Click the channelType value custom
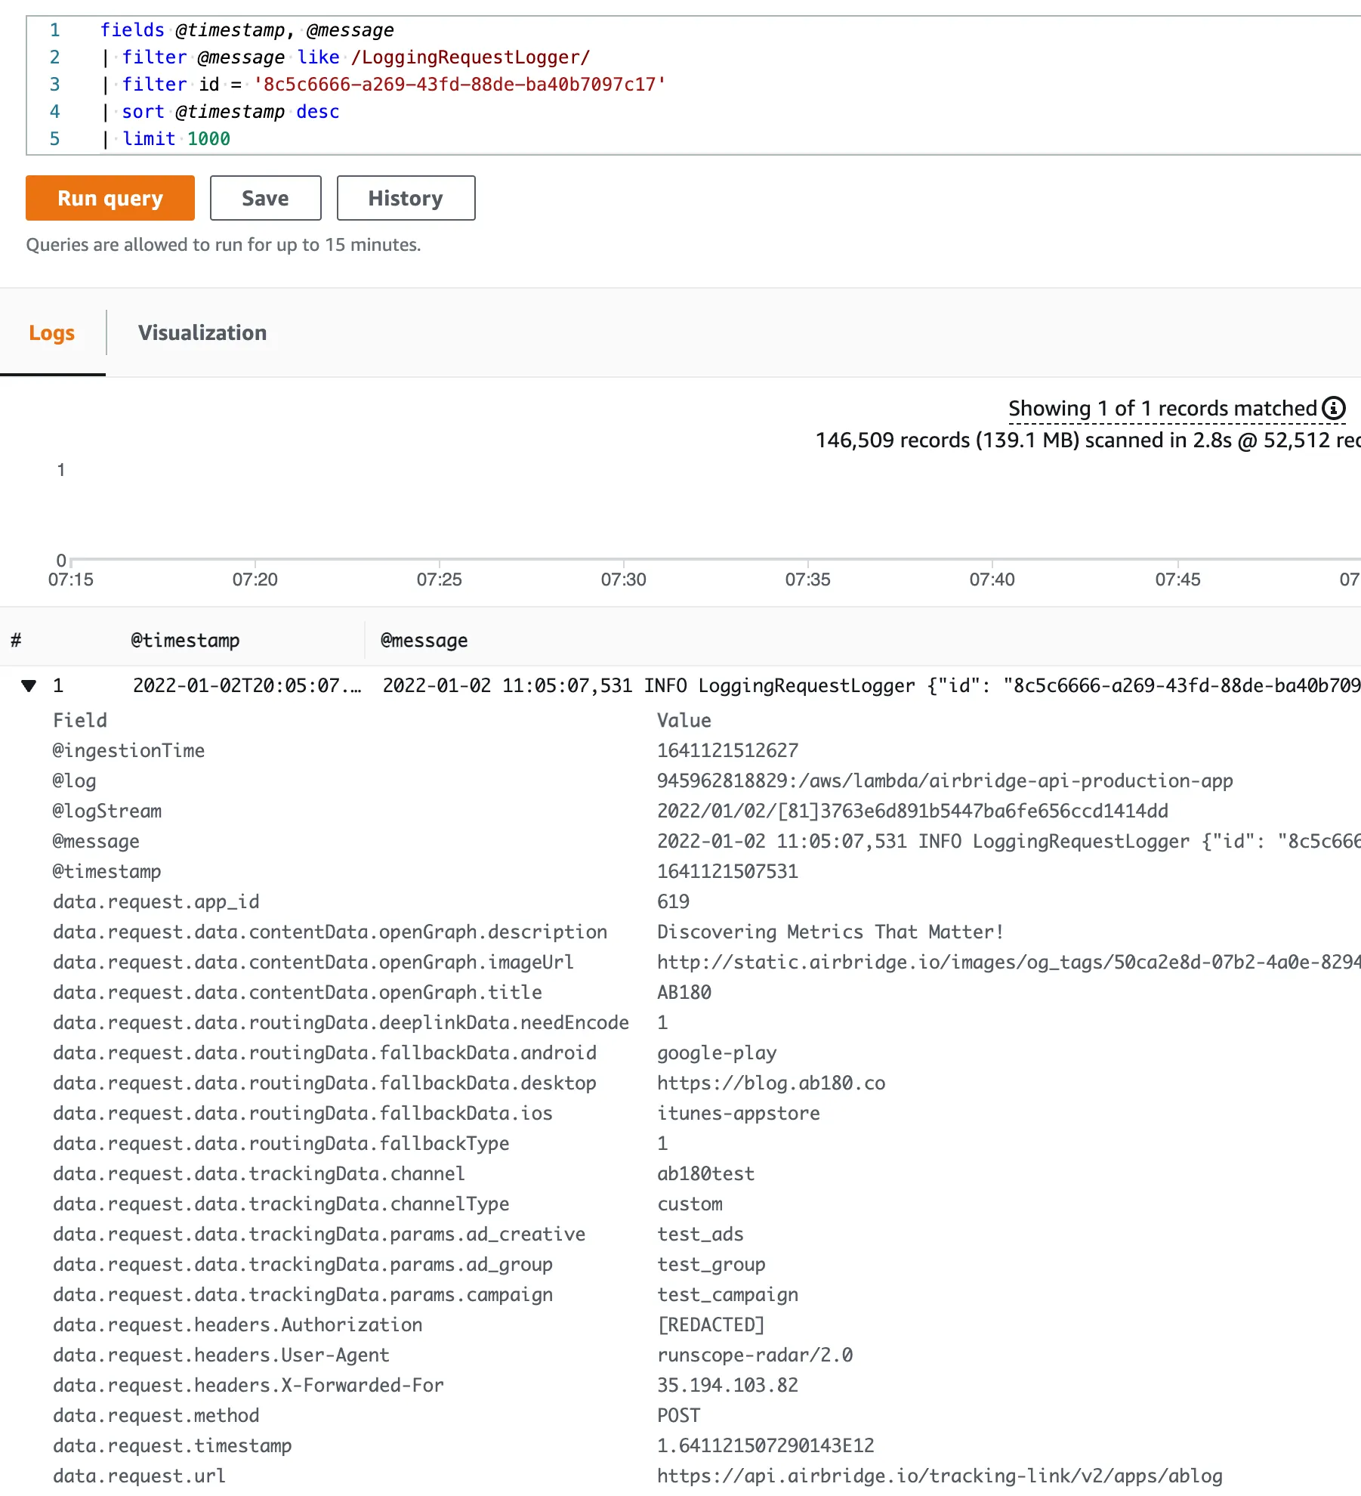 coord(690,1204)
